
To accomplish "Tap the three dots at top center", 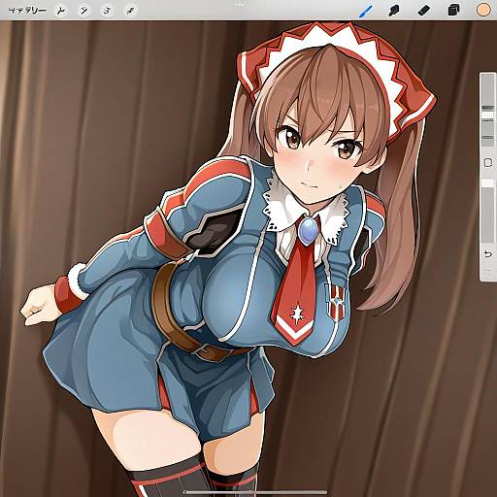I will (x=240, y=5).
